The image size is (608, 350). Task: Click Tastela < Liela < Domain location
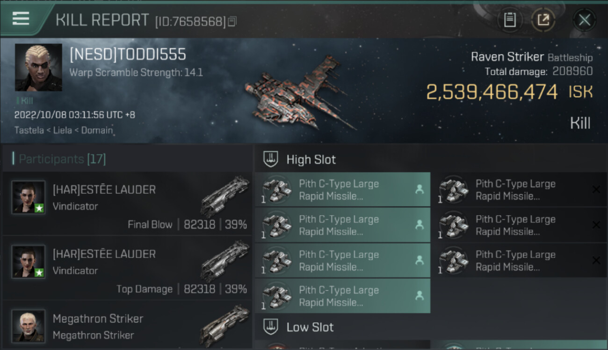click(64, 130)
